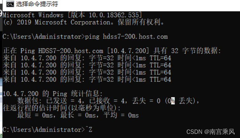Click the bracketed IP [10.4.7.200]

[x=128, y=51]
